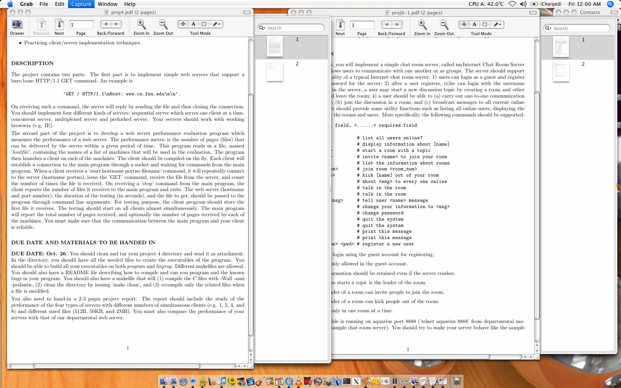The width and height of the screenshot is (621, 388).
Task: Open search options magnifier in proj4.pdf drawer
Action: [262, 28]
